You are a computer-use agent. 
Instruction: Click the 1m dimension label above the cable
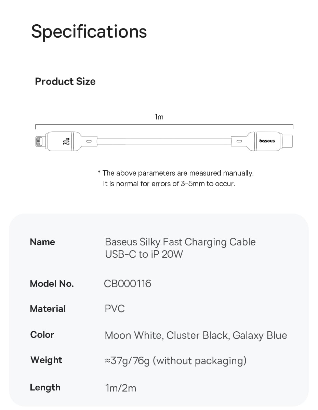(159, 117)
